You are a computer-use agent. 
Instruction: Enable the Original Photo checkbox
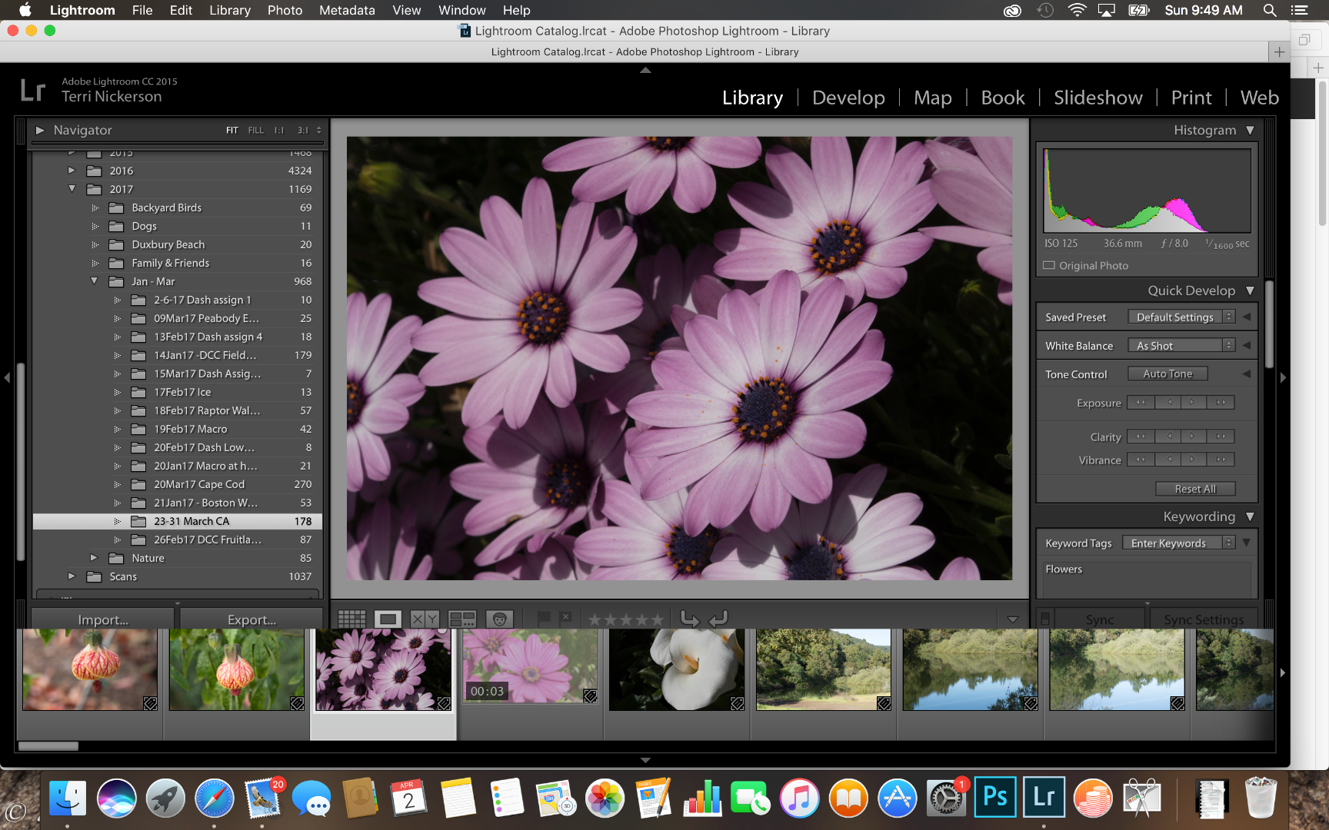tap(1049, 266)
